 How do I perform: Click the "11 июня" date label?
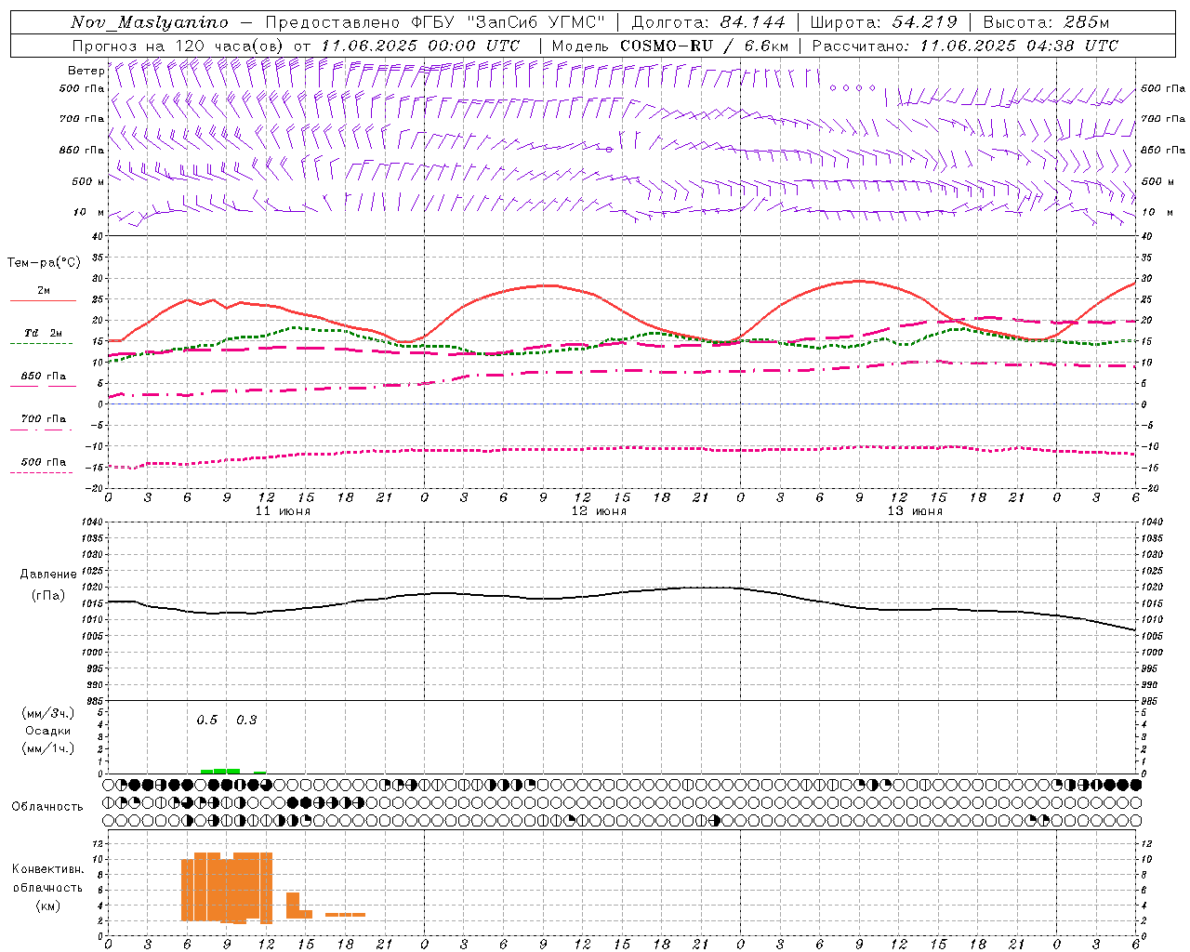point(283,511)
